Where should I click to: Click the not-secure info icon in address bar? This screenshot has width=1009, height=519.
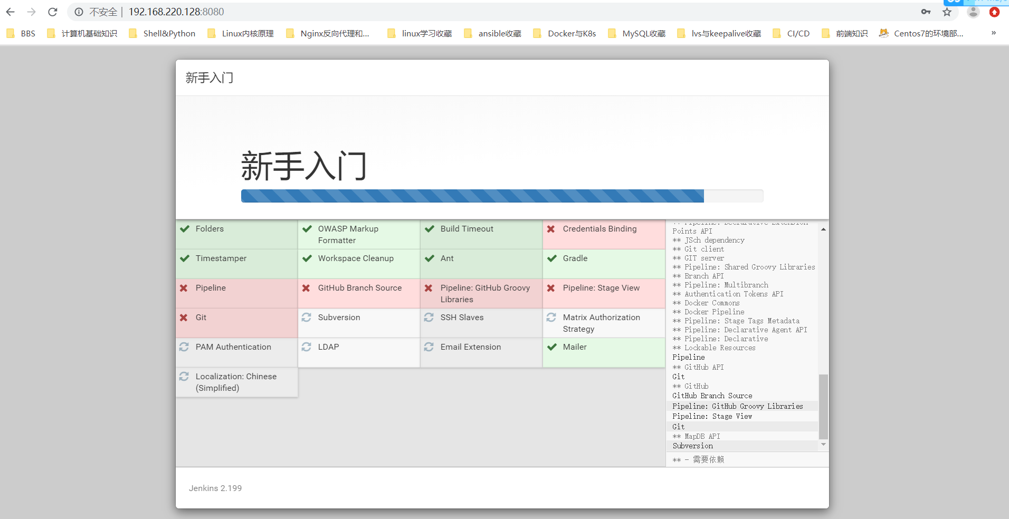79,12
